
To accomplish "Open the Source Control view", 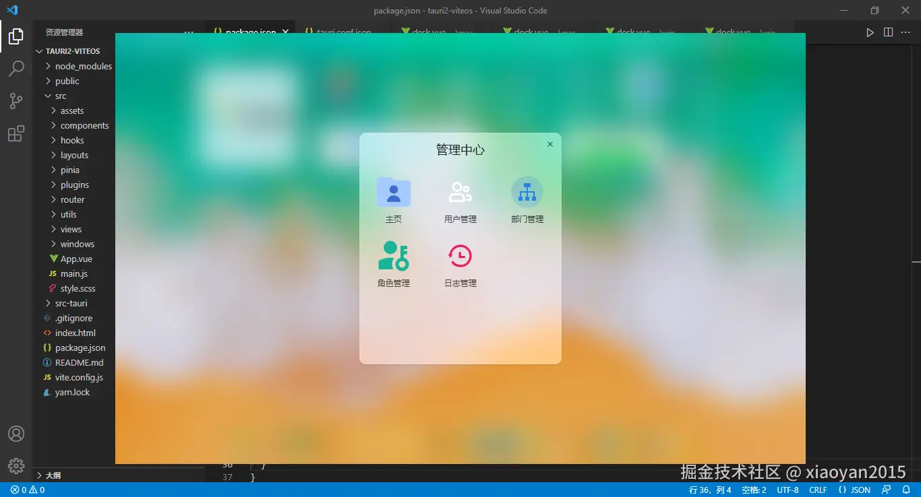I will [16, 100].
